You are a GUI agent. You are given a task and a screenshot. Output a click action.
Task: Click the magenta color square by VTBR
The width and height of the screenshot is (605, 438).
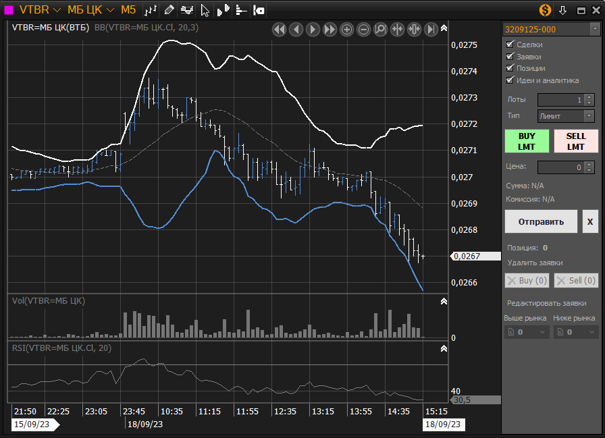pos(9,10)
